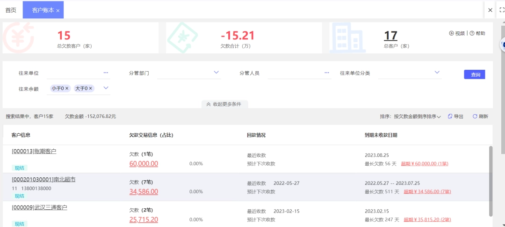Close the 客户账本 tab via its x

pos(58,11)
